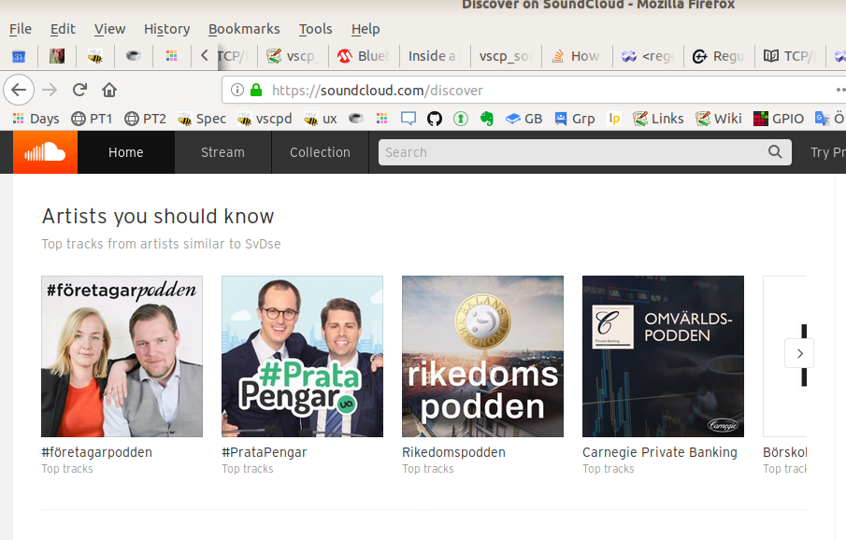846x540 pixels.
Task: Open the Tools menu
Action: click(316, 29)
